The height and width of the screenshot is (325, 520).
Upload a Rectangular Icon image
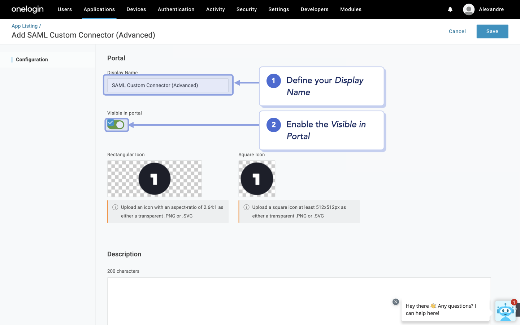click(x=155, y=179)
